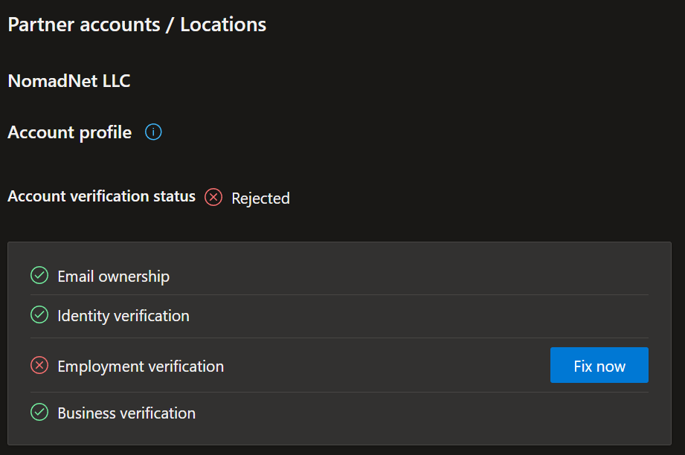The width and height of the screenshot is (685, 455).
Task: Click the Account profile heading
Action: [x=69, y=133]
